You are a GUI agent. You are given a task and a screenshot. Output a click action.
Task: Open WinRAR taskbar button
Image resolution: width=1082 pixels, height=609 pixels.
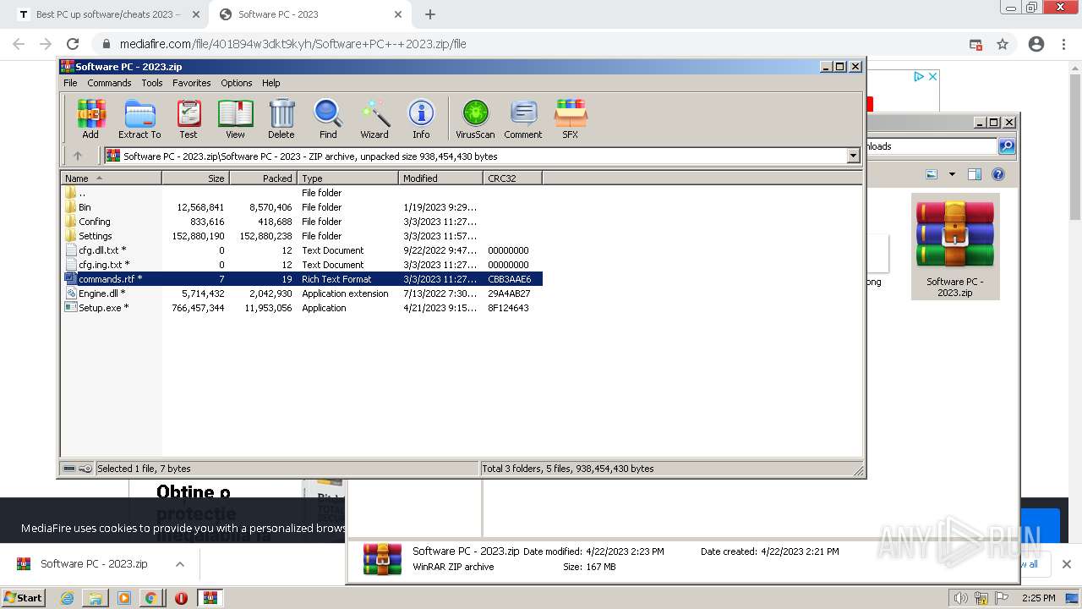click(210, 598)
